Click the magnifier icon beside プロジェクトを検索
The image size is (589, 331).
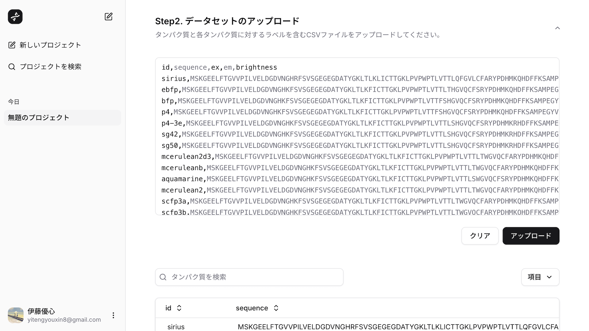coord(12,66)
